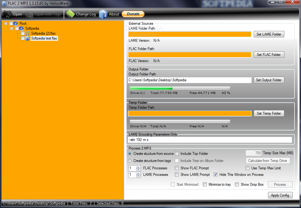Click the Change Log green book icon

tap(70, 14)
